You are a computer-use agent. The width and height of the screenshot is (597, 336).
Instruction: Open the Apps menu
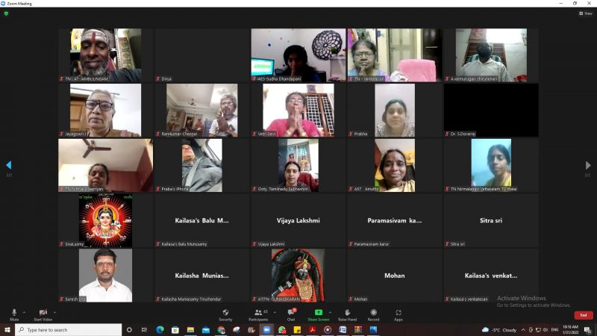tap(398, 314)
